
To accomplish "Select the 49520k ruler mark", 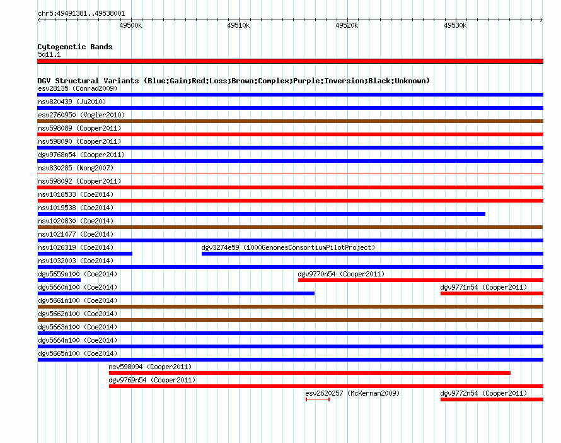I will 347,25.
